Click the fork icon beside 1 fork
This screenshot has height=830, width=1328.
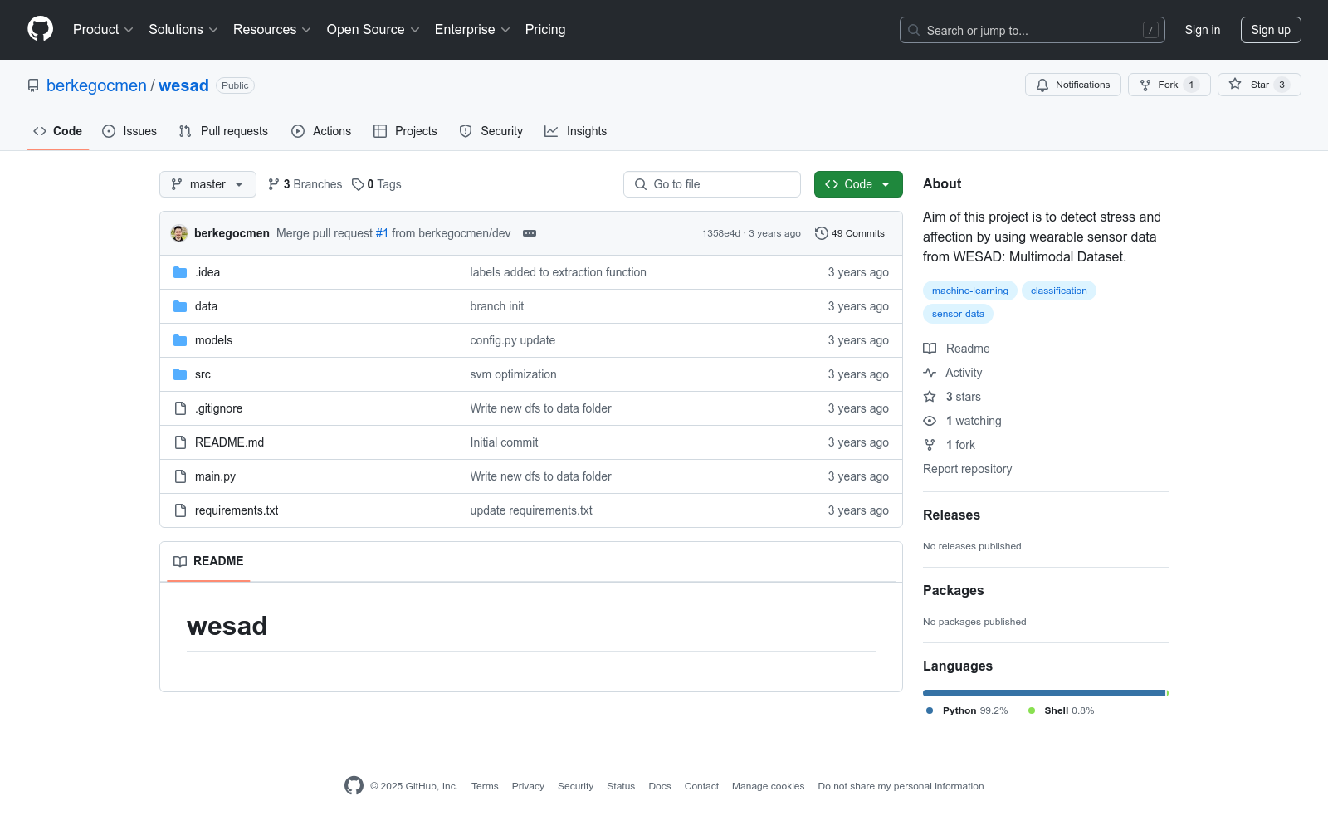[930, 445]
